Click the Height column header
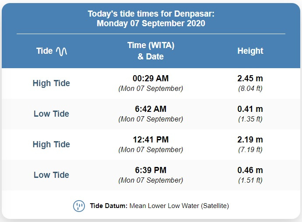 click(x=250, y=51)
